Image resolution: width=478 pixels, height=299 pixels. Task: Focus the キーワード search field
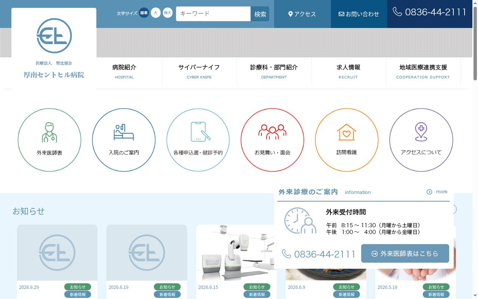pos(213,14)
